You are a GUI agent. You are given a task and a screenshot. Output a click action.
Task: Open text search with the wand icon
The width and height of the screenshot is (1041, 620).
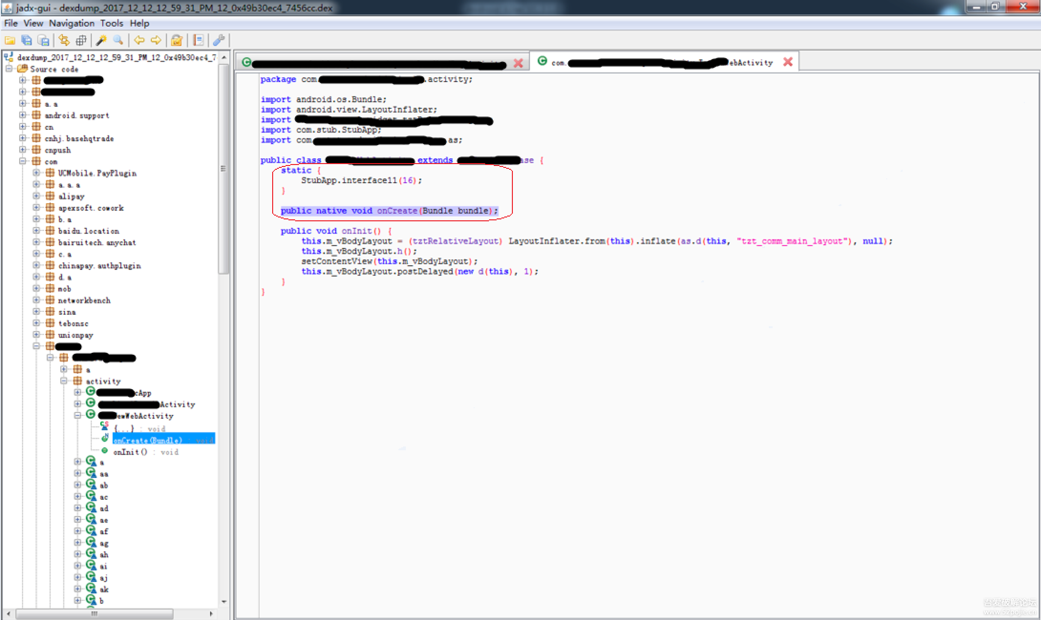(101, 41)
